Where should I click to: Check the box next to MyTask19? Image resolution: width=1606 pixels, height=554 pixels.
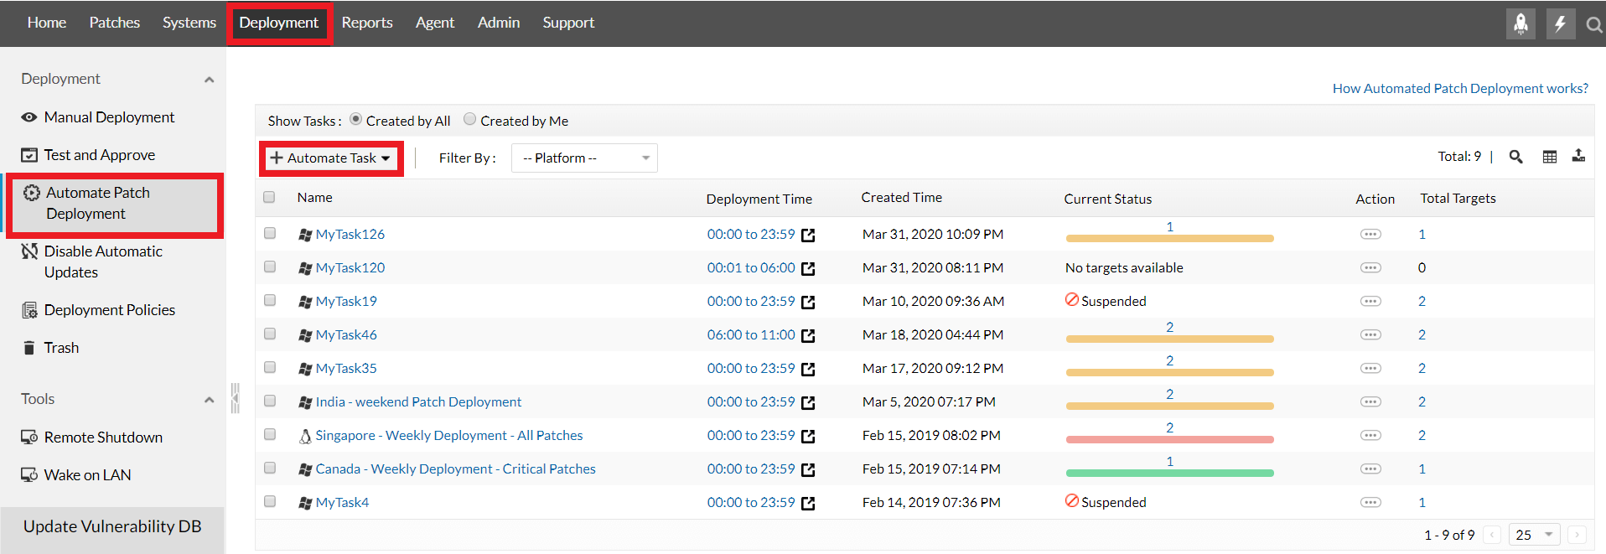[x=270, y=300]
